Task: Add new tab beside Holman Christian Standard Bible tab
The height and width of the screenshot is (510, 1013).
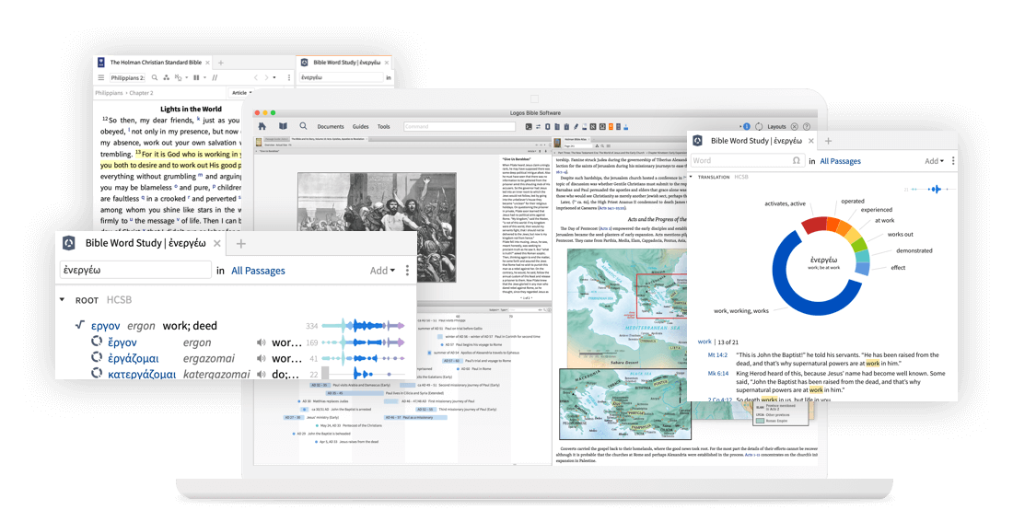Action: pyautogui.click(x=221, y=63)
